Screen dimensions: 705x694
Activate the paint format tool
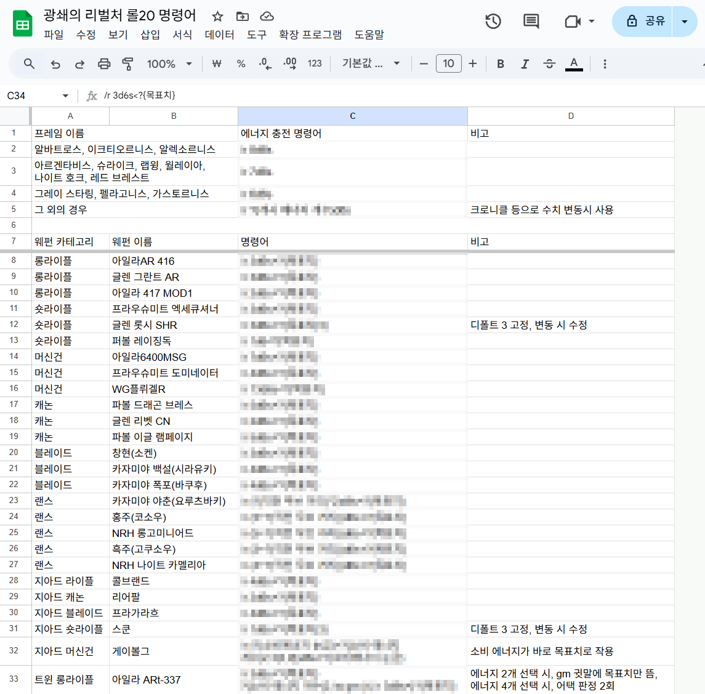tap(127, 64)
